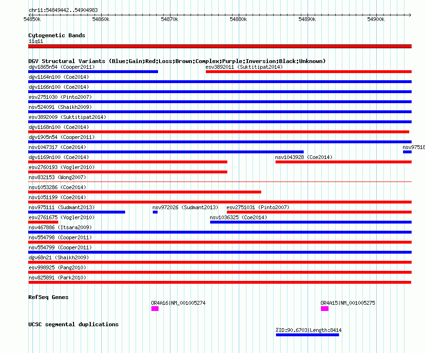Open OR4A16|NM_001005274 gene label
This screenshot has width=425, height=353.
pyautogui.click(x=178, y=303)
